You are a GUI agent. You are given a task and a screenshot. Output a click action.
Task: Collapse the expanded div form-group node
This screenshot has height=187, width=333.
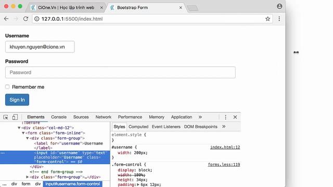coord(28,138)
